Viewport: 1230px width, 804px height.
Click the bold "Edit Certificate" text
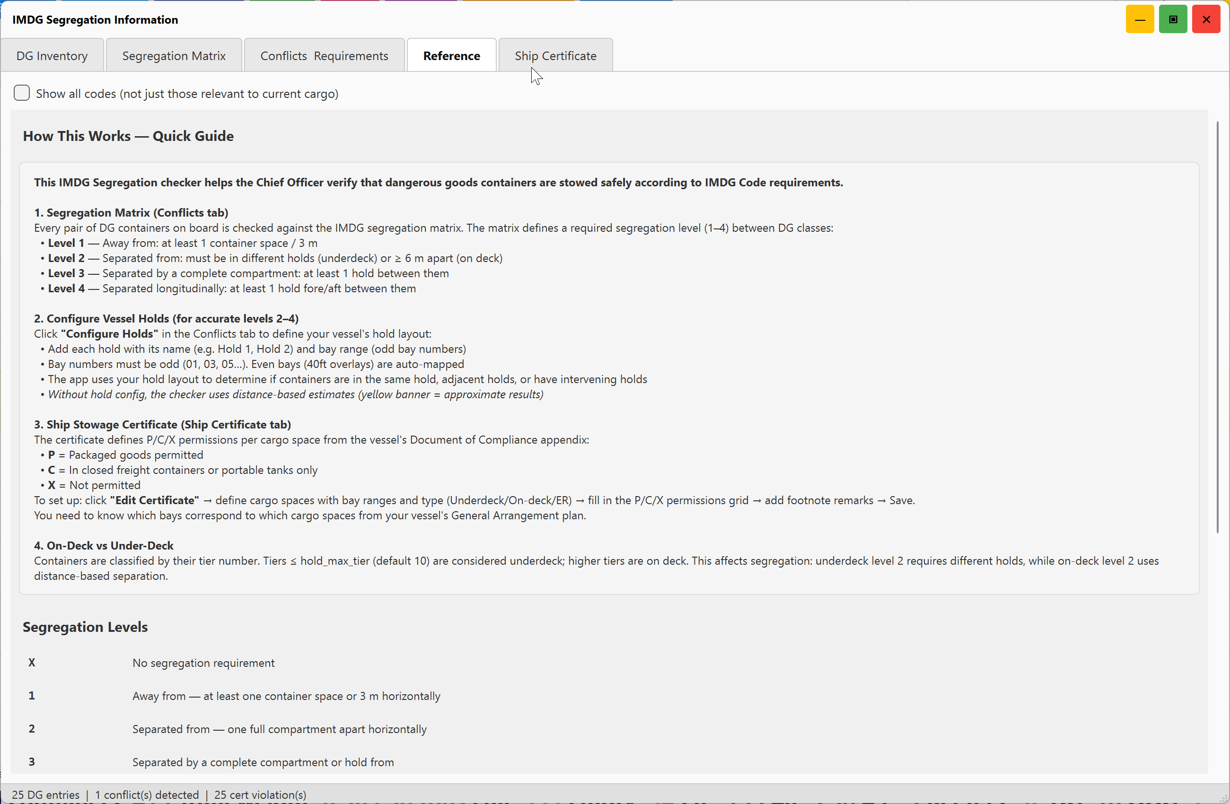click(155, 499)
